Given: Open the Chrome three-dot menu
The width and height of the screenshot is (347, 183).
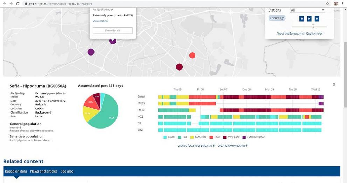Looking at the screenshot, I should 342,4.
